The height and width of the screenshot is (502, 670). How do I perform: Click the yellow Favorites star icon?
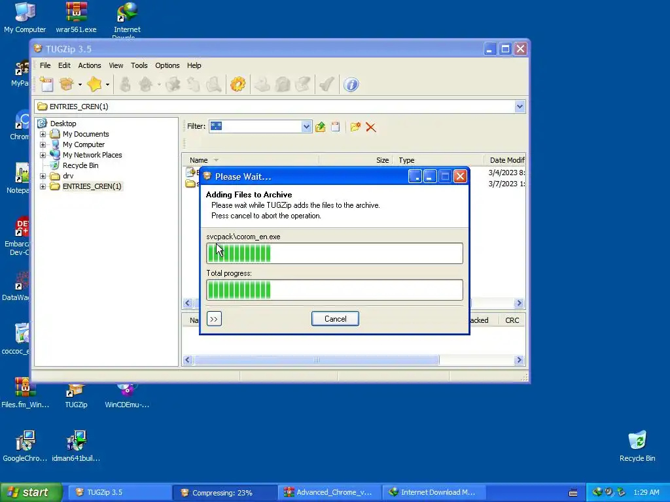pos(94,84)
